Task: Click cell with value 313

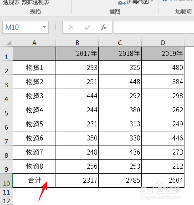Action: click(120, 124)
